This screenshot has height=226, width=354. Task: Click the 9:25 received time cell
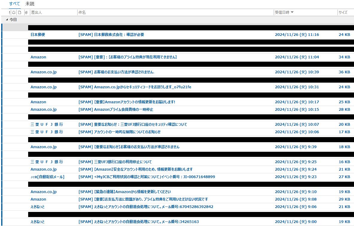click(296, 162)
